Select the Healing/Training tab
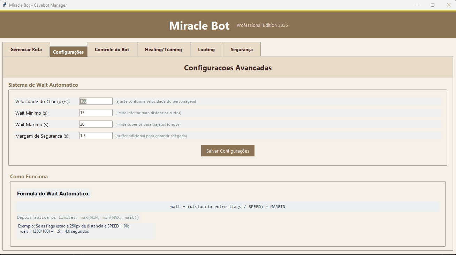Screen dimensions: 456x255 [164, 49]
